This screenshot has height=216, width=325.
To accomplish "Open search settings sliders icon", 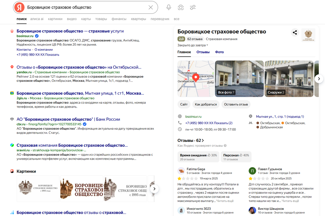I will pos(193,8).
